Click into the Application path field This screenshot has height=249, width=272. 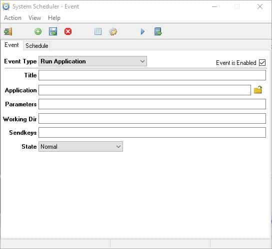click(x=144, y=90)
